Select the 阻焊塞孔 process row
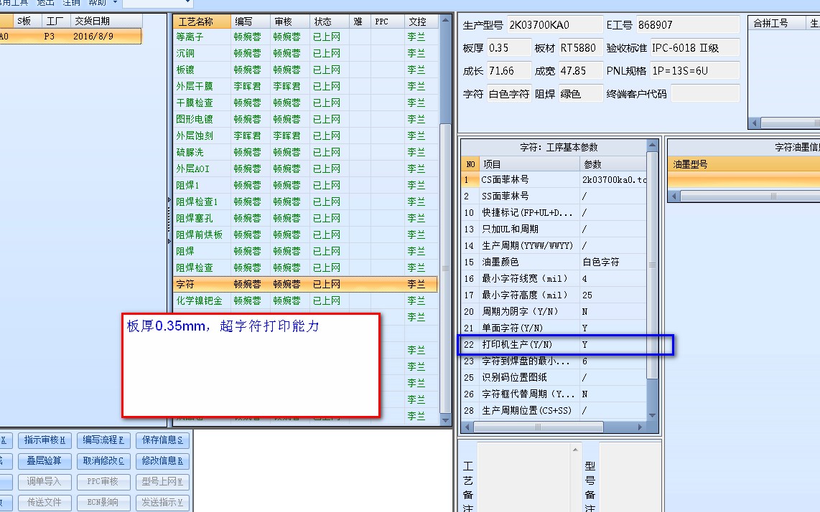 tap(305, 219)
